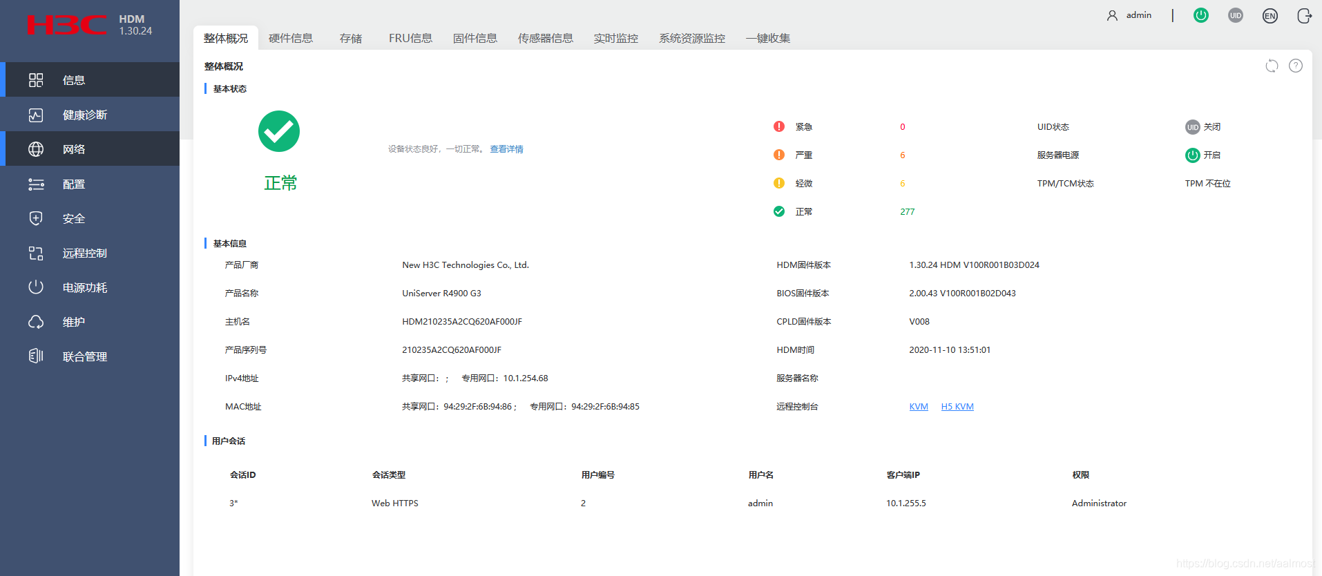Click the large green 正常 checkmark icon
Image resolution: width=1322 pixels, height=576 pixels.
[279, 131]
